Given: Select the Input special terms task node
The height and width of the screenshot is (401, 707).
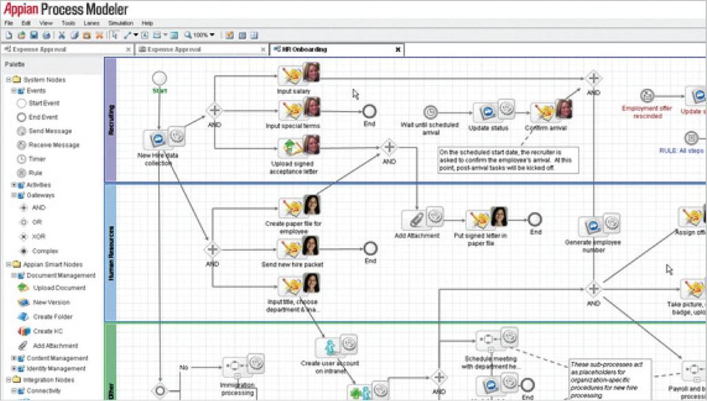Looking at the screenshot, I should 298,109.
